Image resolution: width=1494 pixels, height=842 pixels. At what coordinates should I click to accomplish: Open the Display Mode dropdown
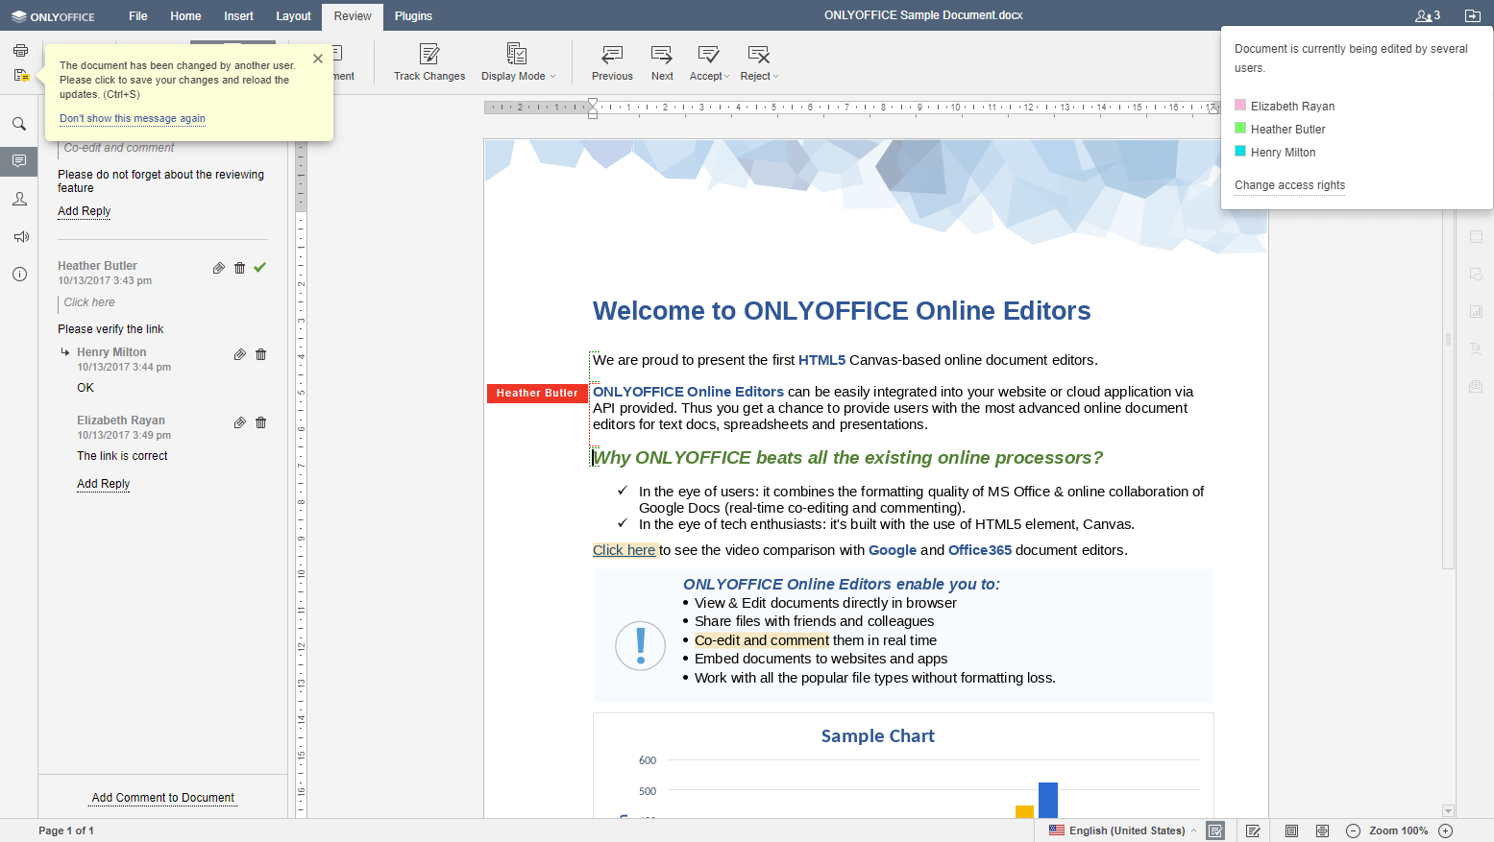click(x=518, y=62)
